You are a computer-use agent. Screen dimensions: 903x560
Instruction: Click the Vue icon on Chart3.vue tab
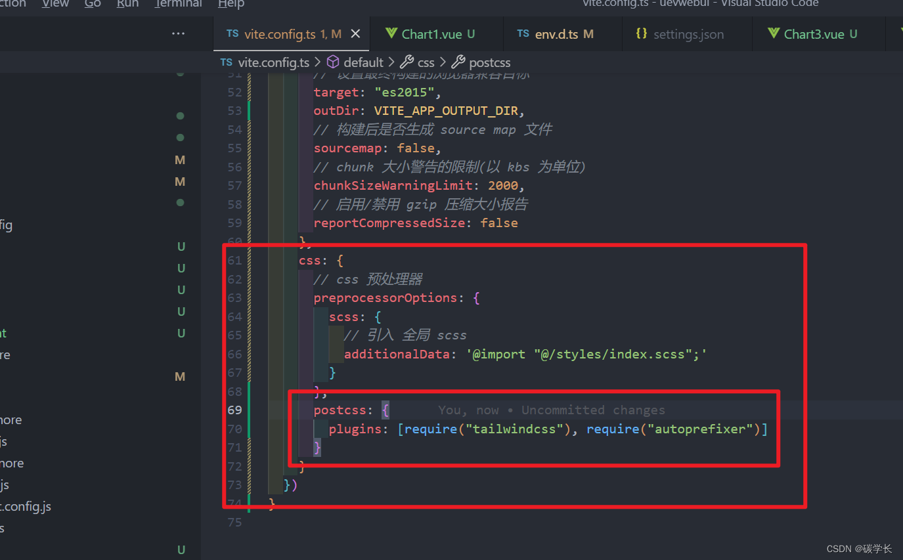pos(774,34)
